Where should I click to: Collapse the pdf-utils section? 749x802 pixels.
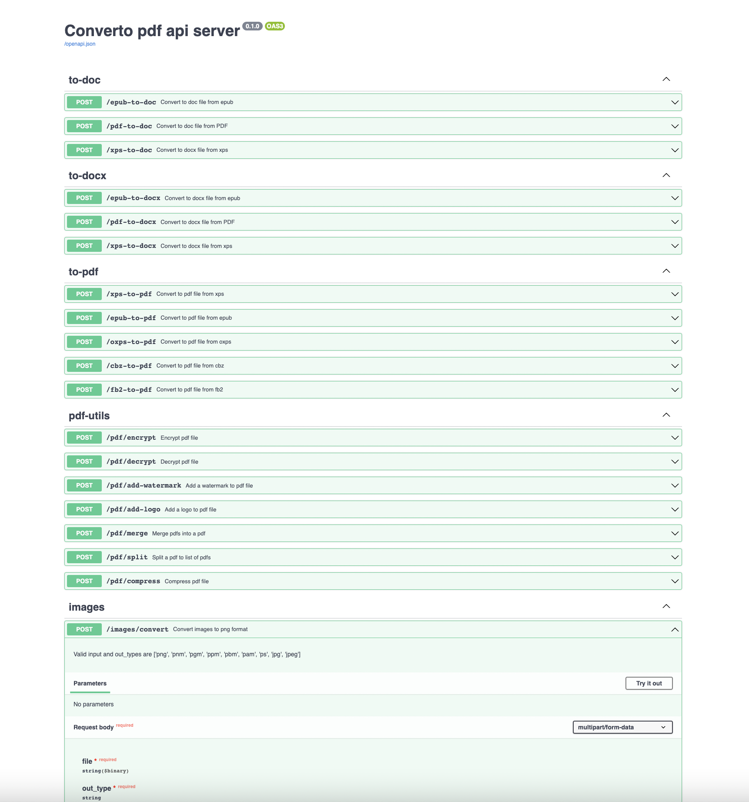tap(666, 414)
